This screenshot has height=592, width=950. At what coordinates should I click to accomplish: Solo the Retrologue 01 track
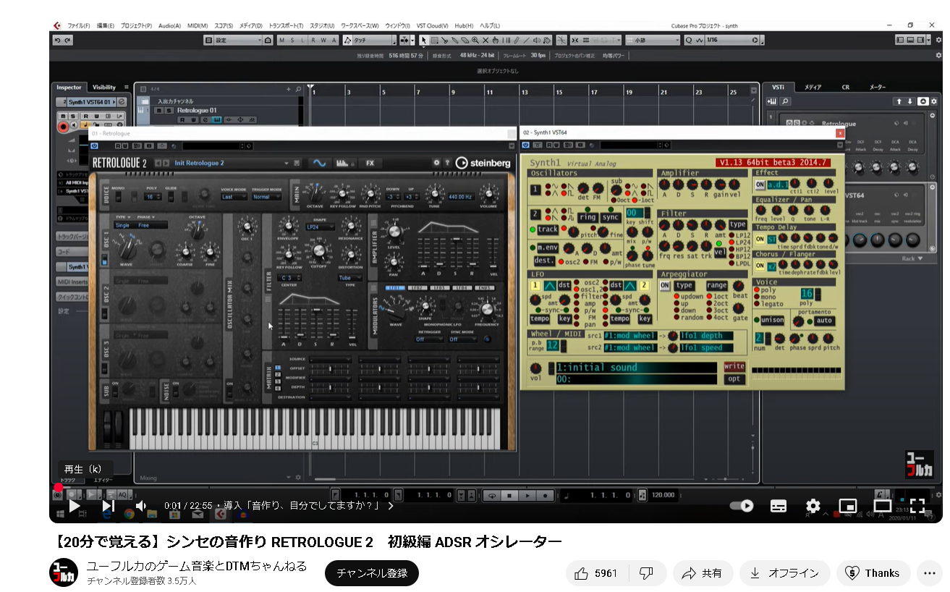(x=168, y=110)
